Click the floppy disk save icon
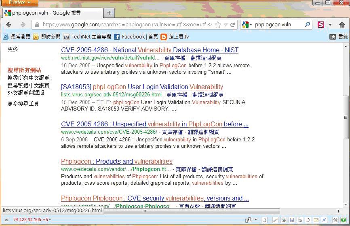The image size is (350, 226). (292, 220)
